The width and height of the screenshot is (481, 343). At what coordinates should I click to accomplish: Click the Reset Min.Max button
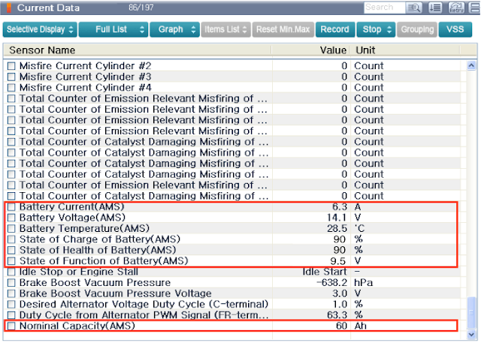[283, 30]
